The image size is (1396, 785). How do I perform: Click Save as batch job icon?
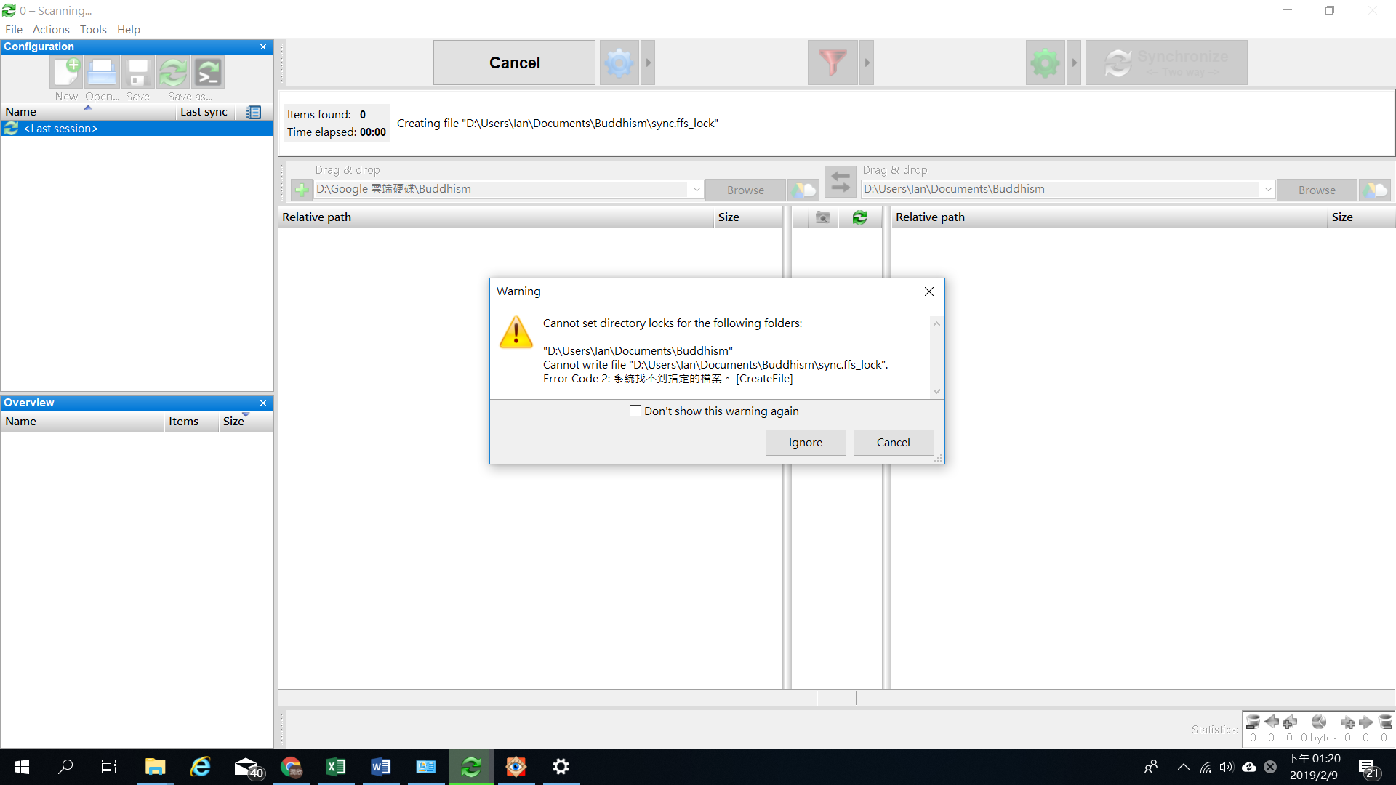(x=208, y=73)
